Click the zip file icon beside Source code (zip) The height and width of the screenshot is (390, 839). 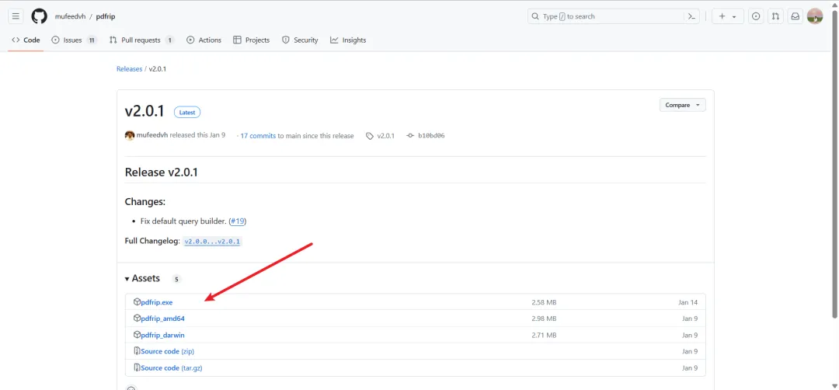coord(137,351)
